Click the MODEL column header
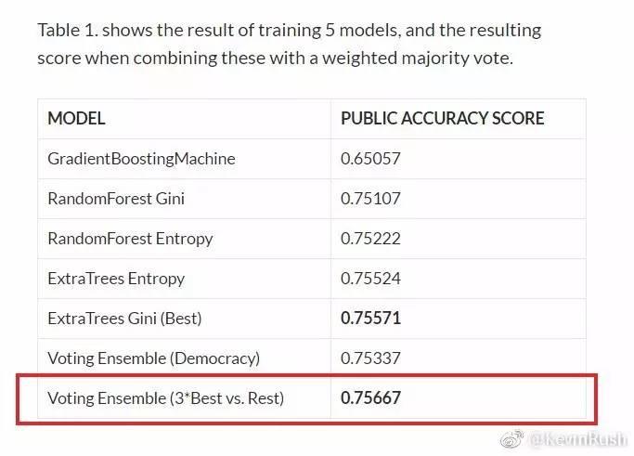 76,119
